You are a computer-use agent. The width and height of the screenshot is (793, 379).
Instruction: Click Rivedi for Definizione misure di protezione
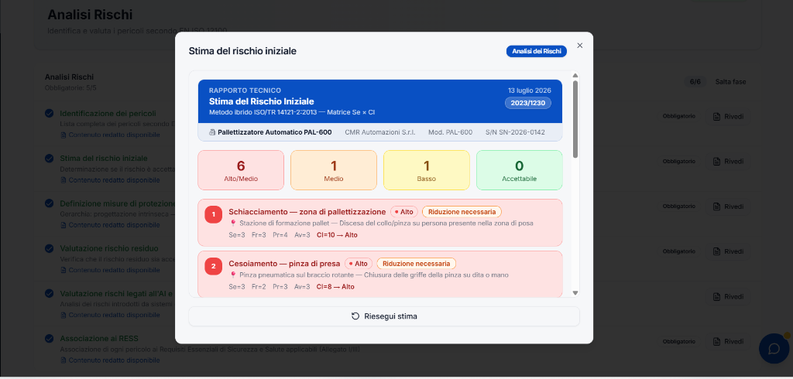click(x=728, y=207)
